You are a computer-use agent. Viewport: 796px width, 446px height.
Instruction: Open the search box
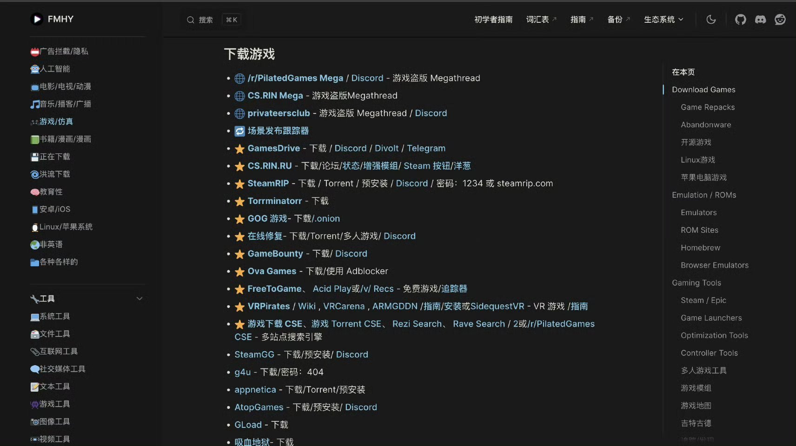click(213, 20)
